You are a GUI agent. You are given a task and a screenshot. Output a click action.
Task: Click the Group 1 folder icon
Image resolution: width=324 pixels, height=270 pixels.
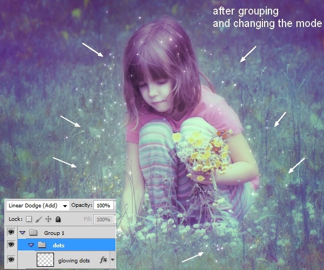point(33,232)
